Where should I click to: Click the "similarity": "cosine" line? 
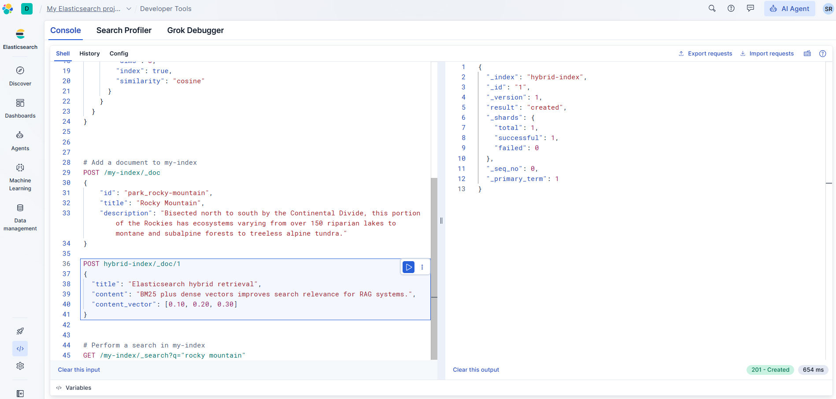click(160, 81)
